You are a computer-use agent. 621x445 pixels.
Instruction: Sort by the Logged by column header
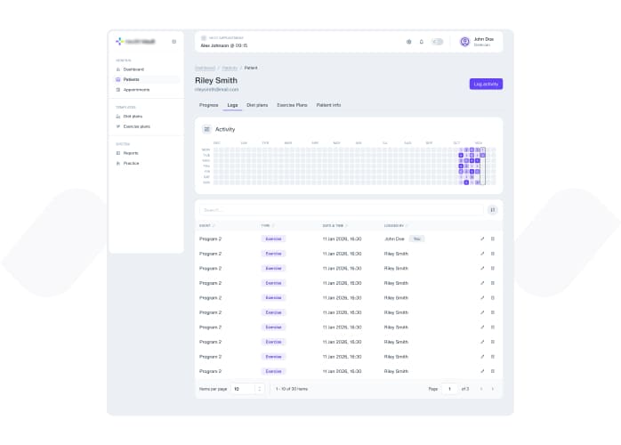tap(396, 225)
